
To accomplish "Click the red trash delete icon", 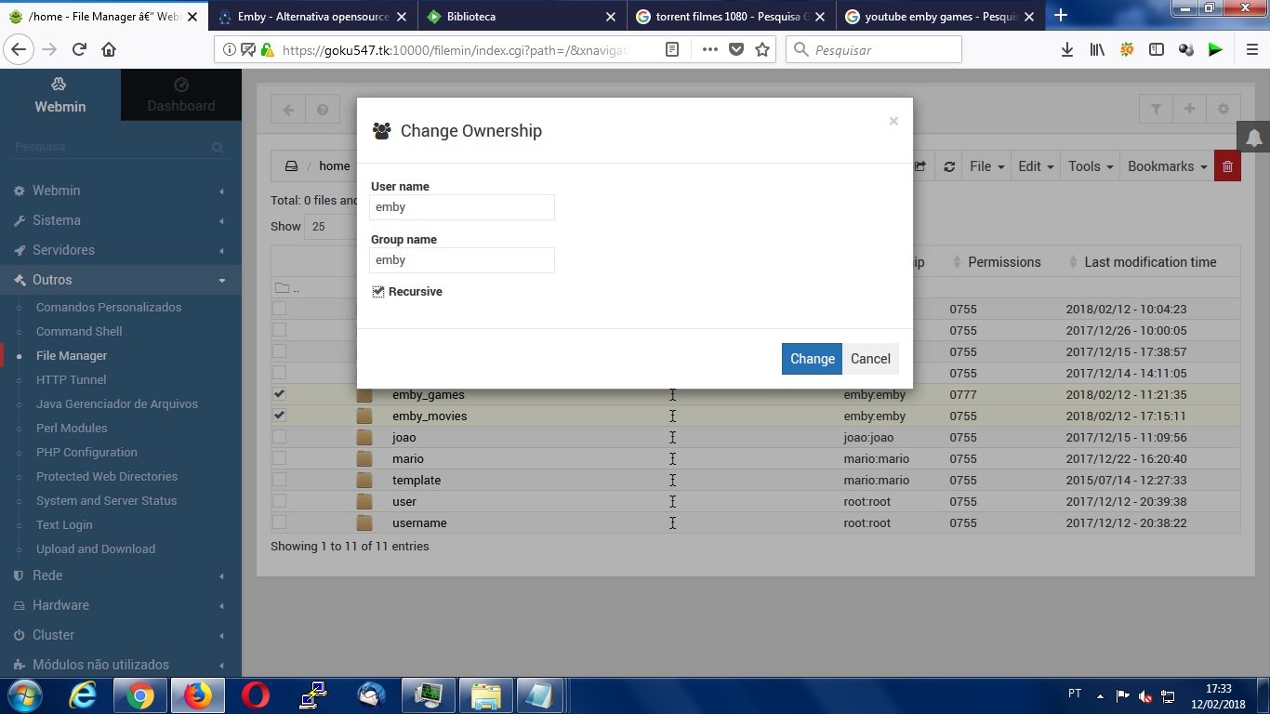I will point(1227,166).
